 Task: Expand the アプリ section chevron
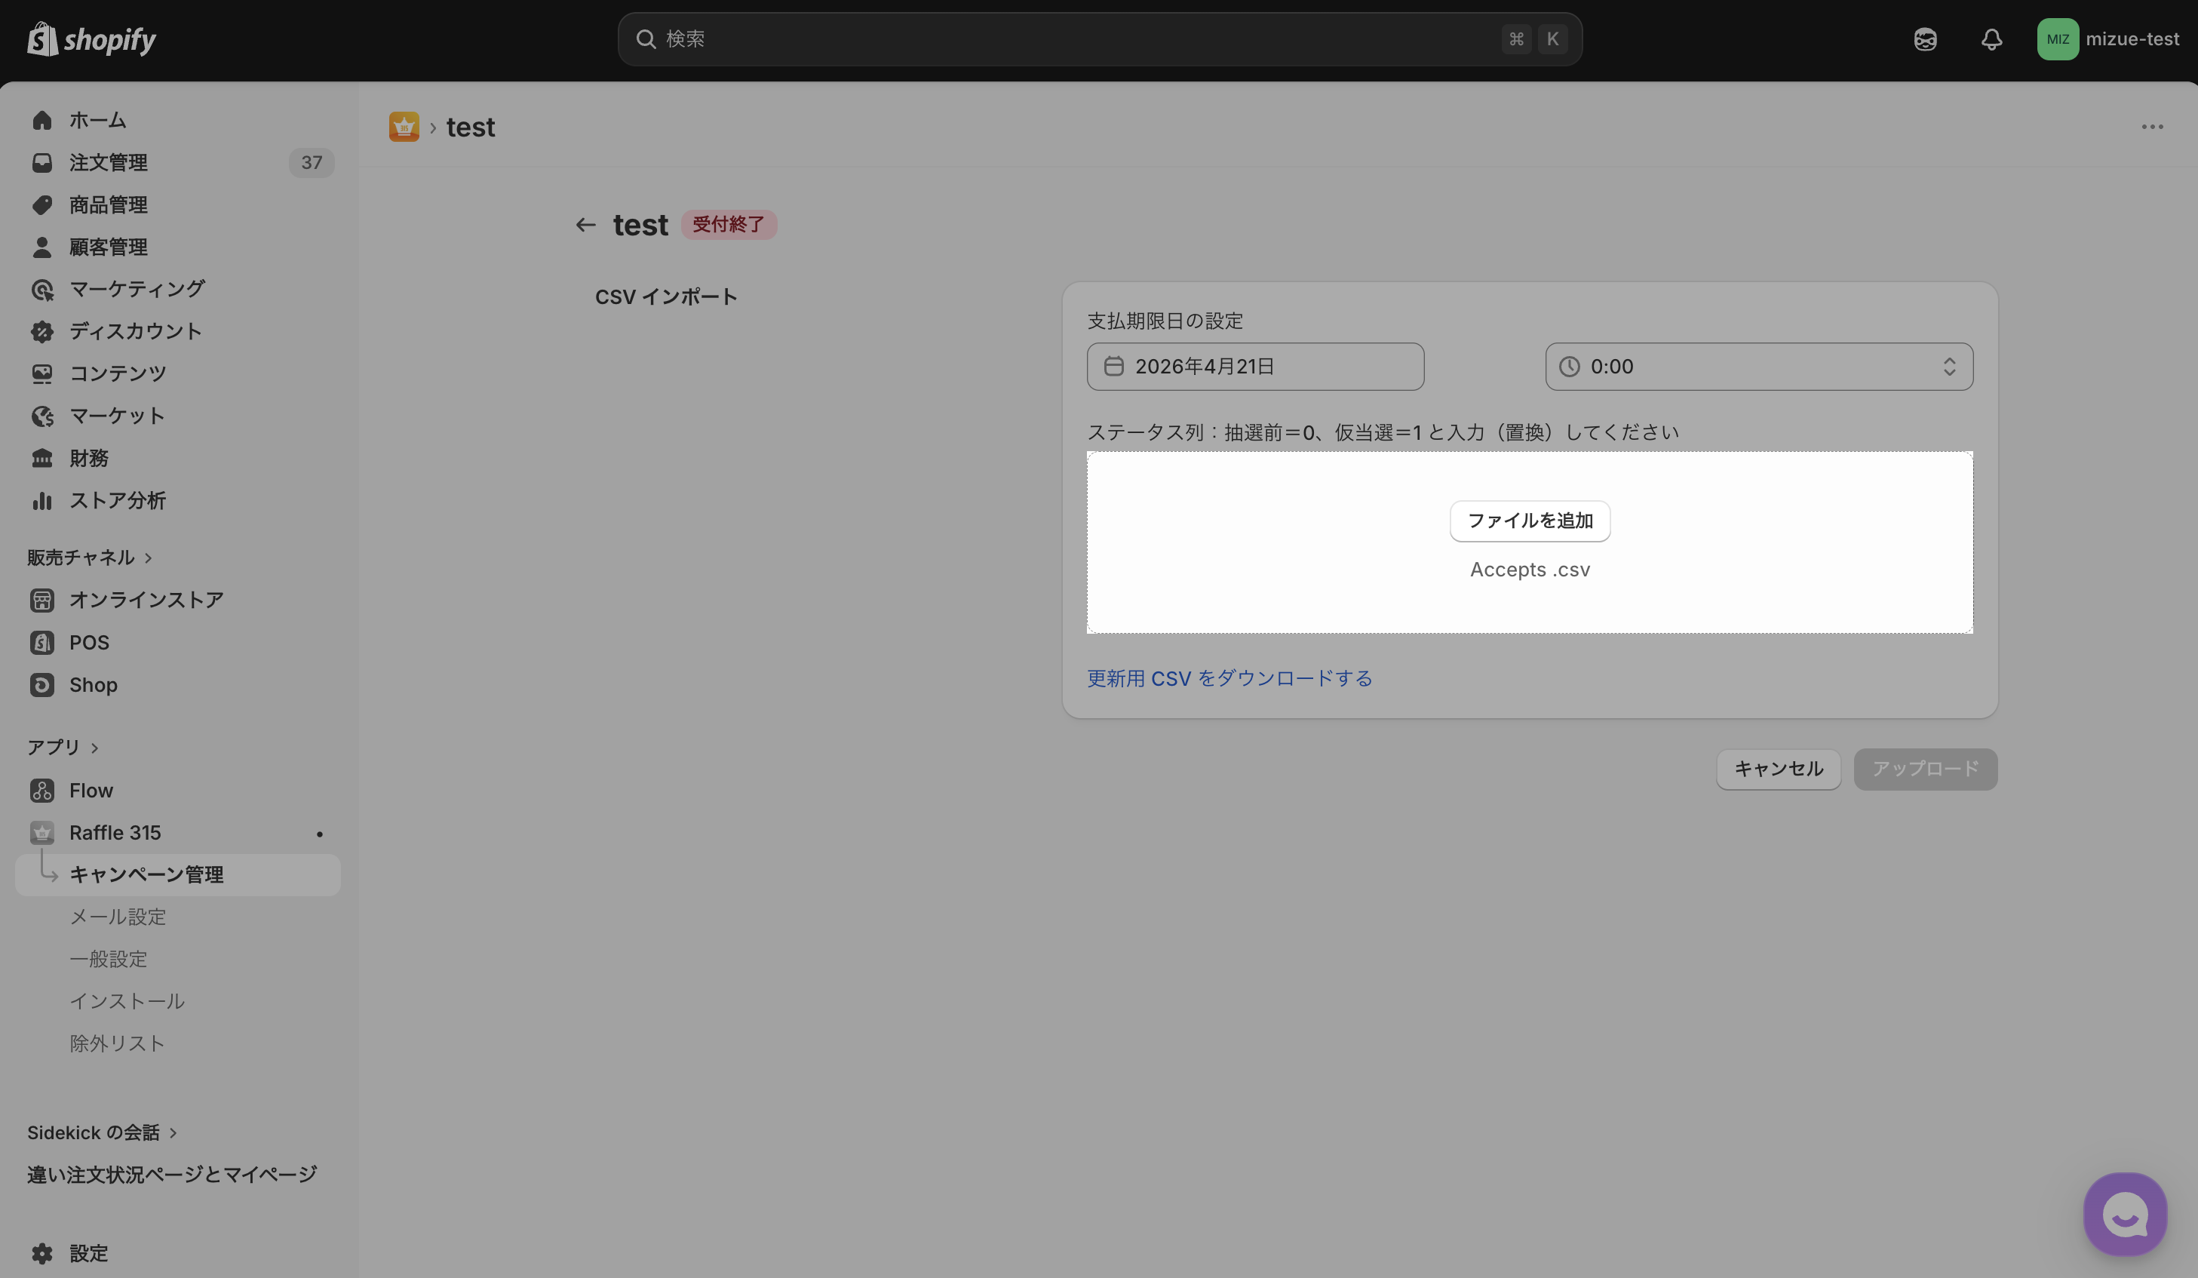click(x=94, y=748)
